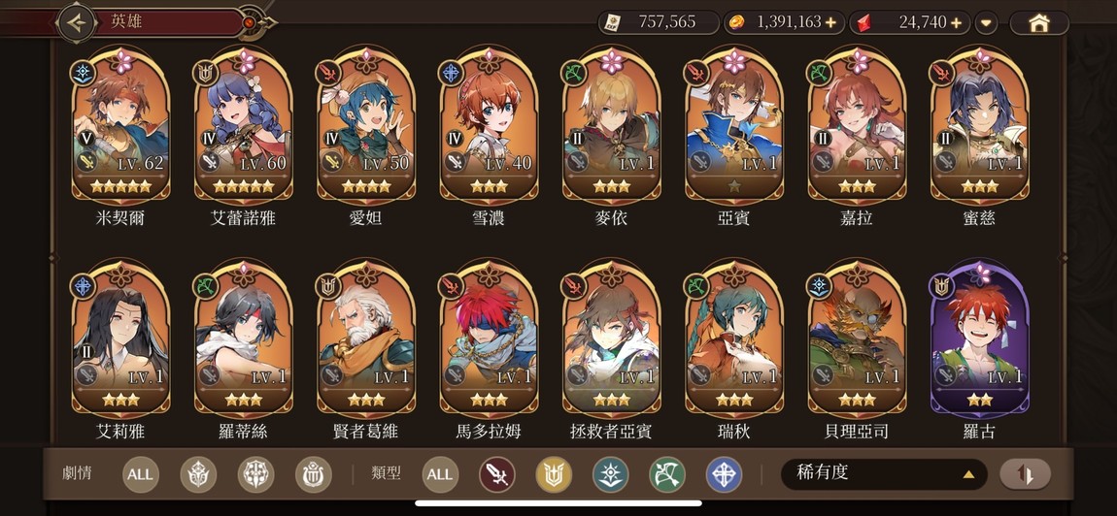Select ALL under 劇情 filter
Screen dimensions: 1117x516
pyautogui.click(x=140, y=474)
